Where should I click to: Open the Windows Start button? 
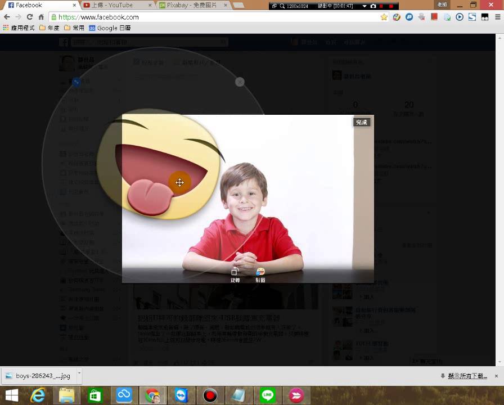pyautogui.click(x=12, y=395)
